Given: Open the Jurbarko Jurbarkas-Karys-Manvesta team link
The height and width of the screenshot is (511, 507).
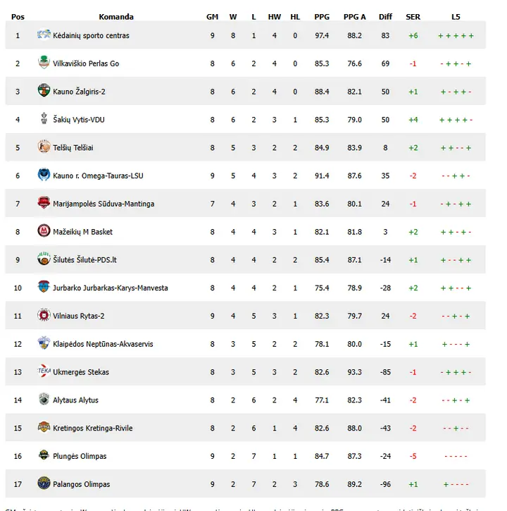Looking at the screenshot, I should [111, 288].
